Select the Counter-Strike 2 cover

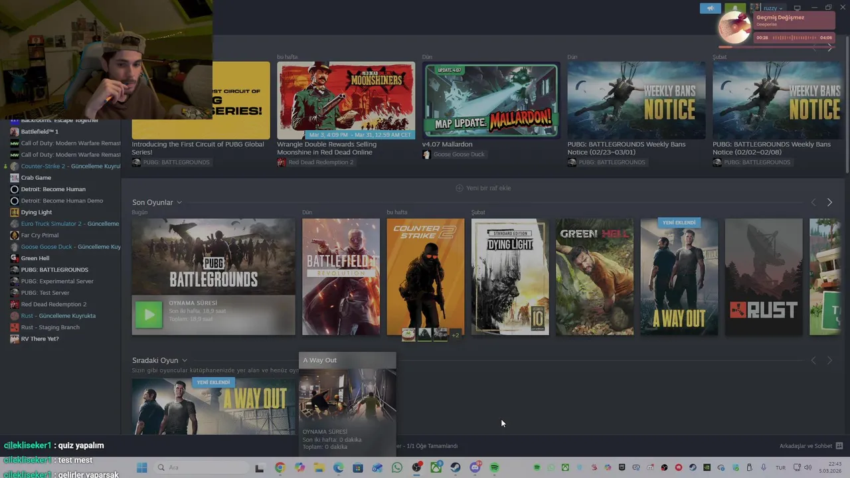click(x=426, y=277)
